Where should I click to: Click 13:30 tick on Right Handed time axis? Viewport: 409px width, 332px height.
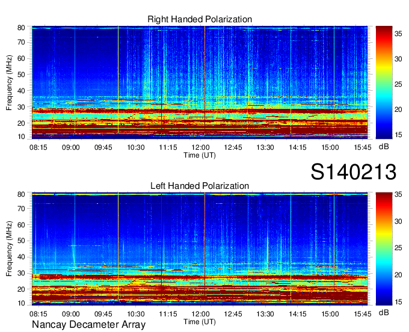265,147
